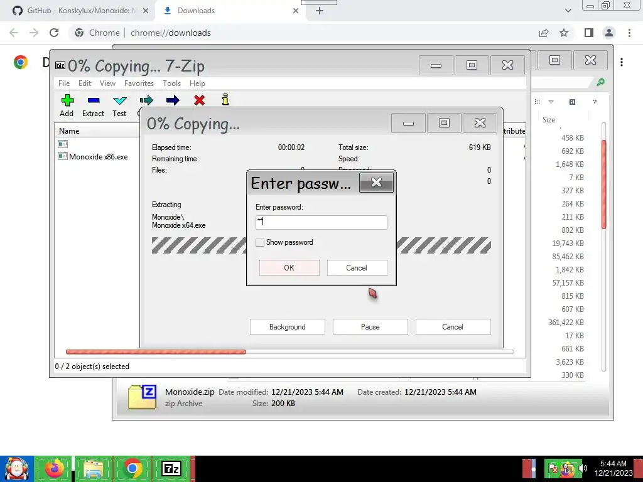Switch to the GitHub Monoxide tab

coord(78,11)
